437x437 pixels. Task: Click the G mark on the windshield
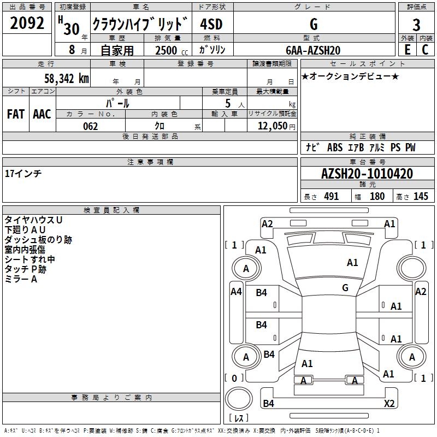(x=345, y=288)
